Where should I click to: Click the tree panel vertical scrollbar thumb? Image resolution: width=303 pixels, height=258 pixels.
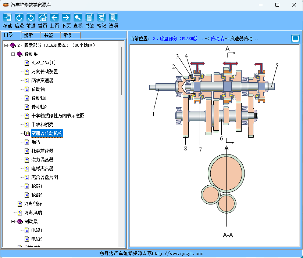121,71
